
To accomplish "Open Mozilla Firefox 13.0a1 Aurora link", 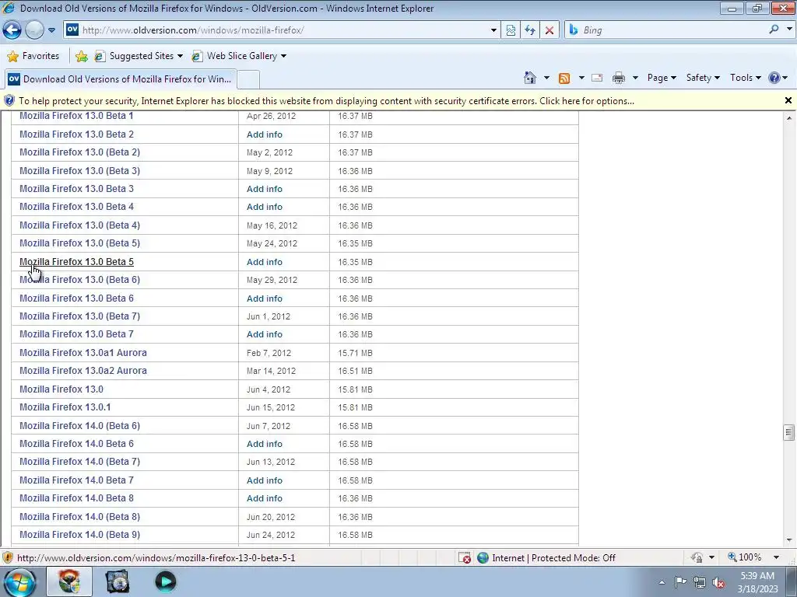I will click(83, 352).
